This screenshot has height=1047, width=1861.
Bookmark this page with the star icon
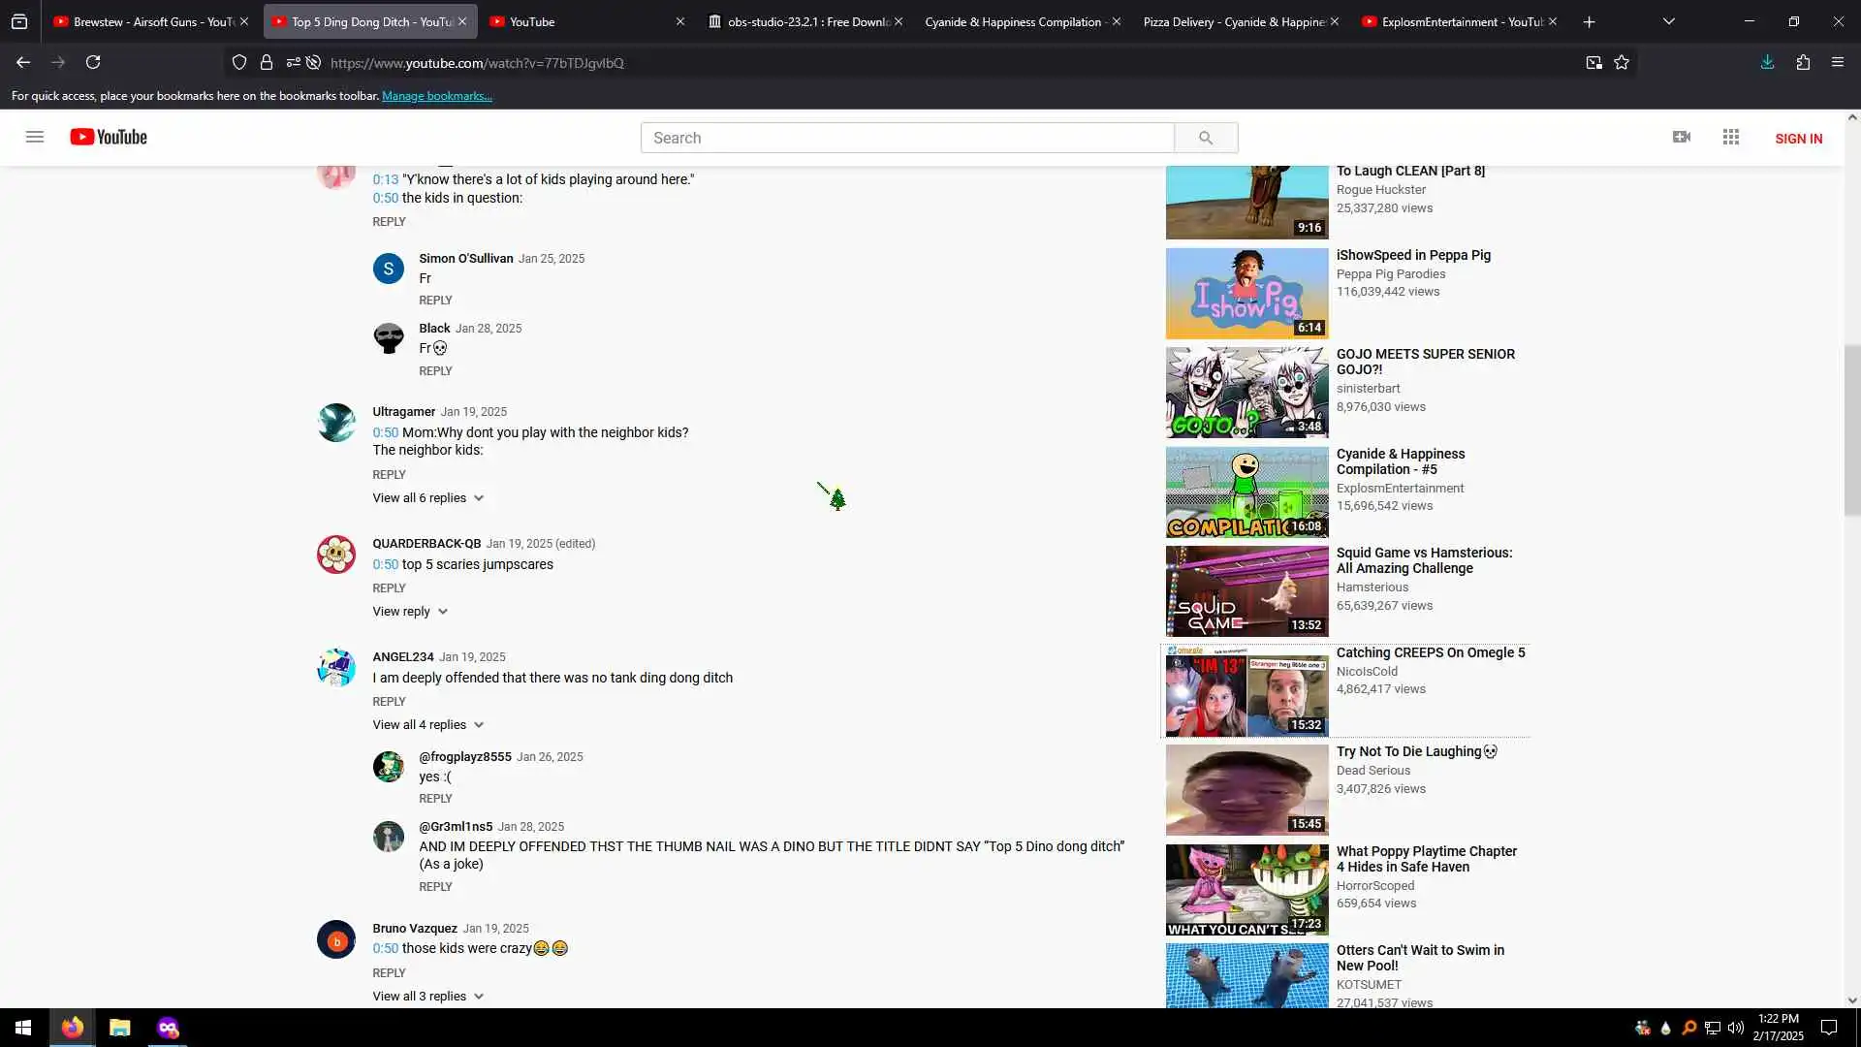pyautogui.click(x=1622, y=63)
